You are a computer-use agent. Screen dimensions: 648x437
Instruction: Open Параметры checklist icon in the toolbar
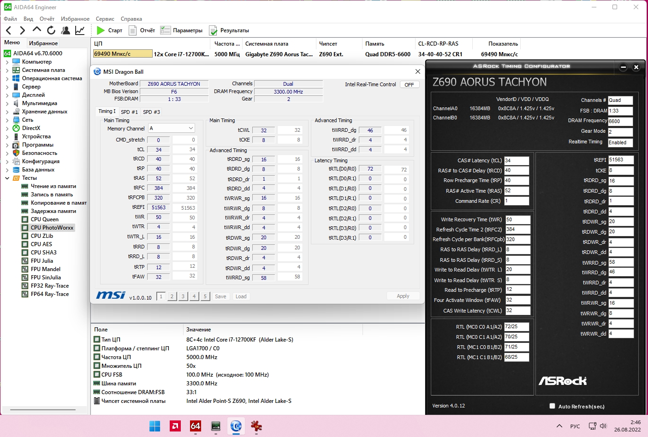tap(165, 30)
